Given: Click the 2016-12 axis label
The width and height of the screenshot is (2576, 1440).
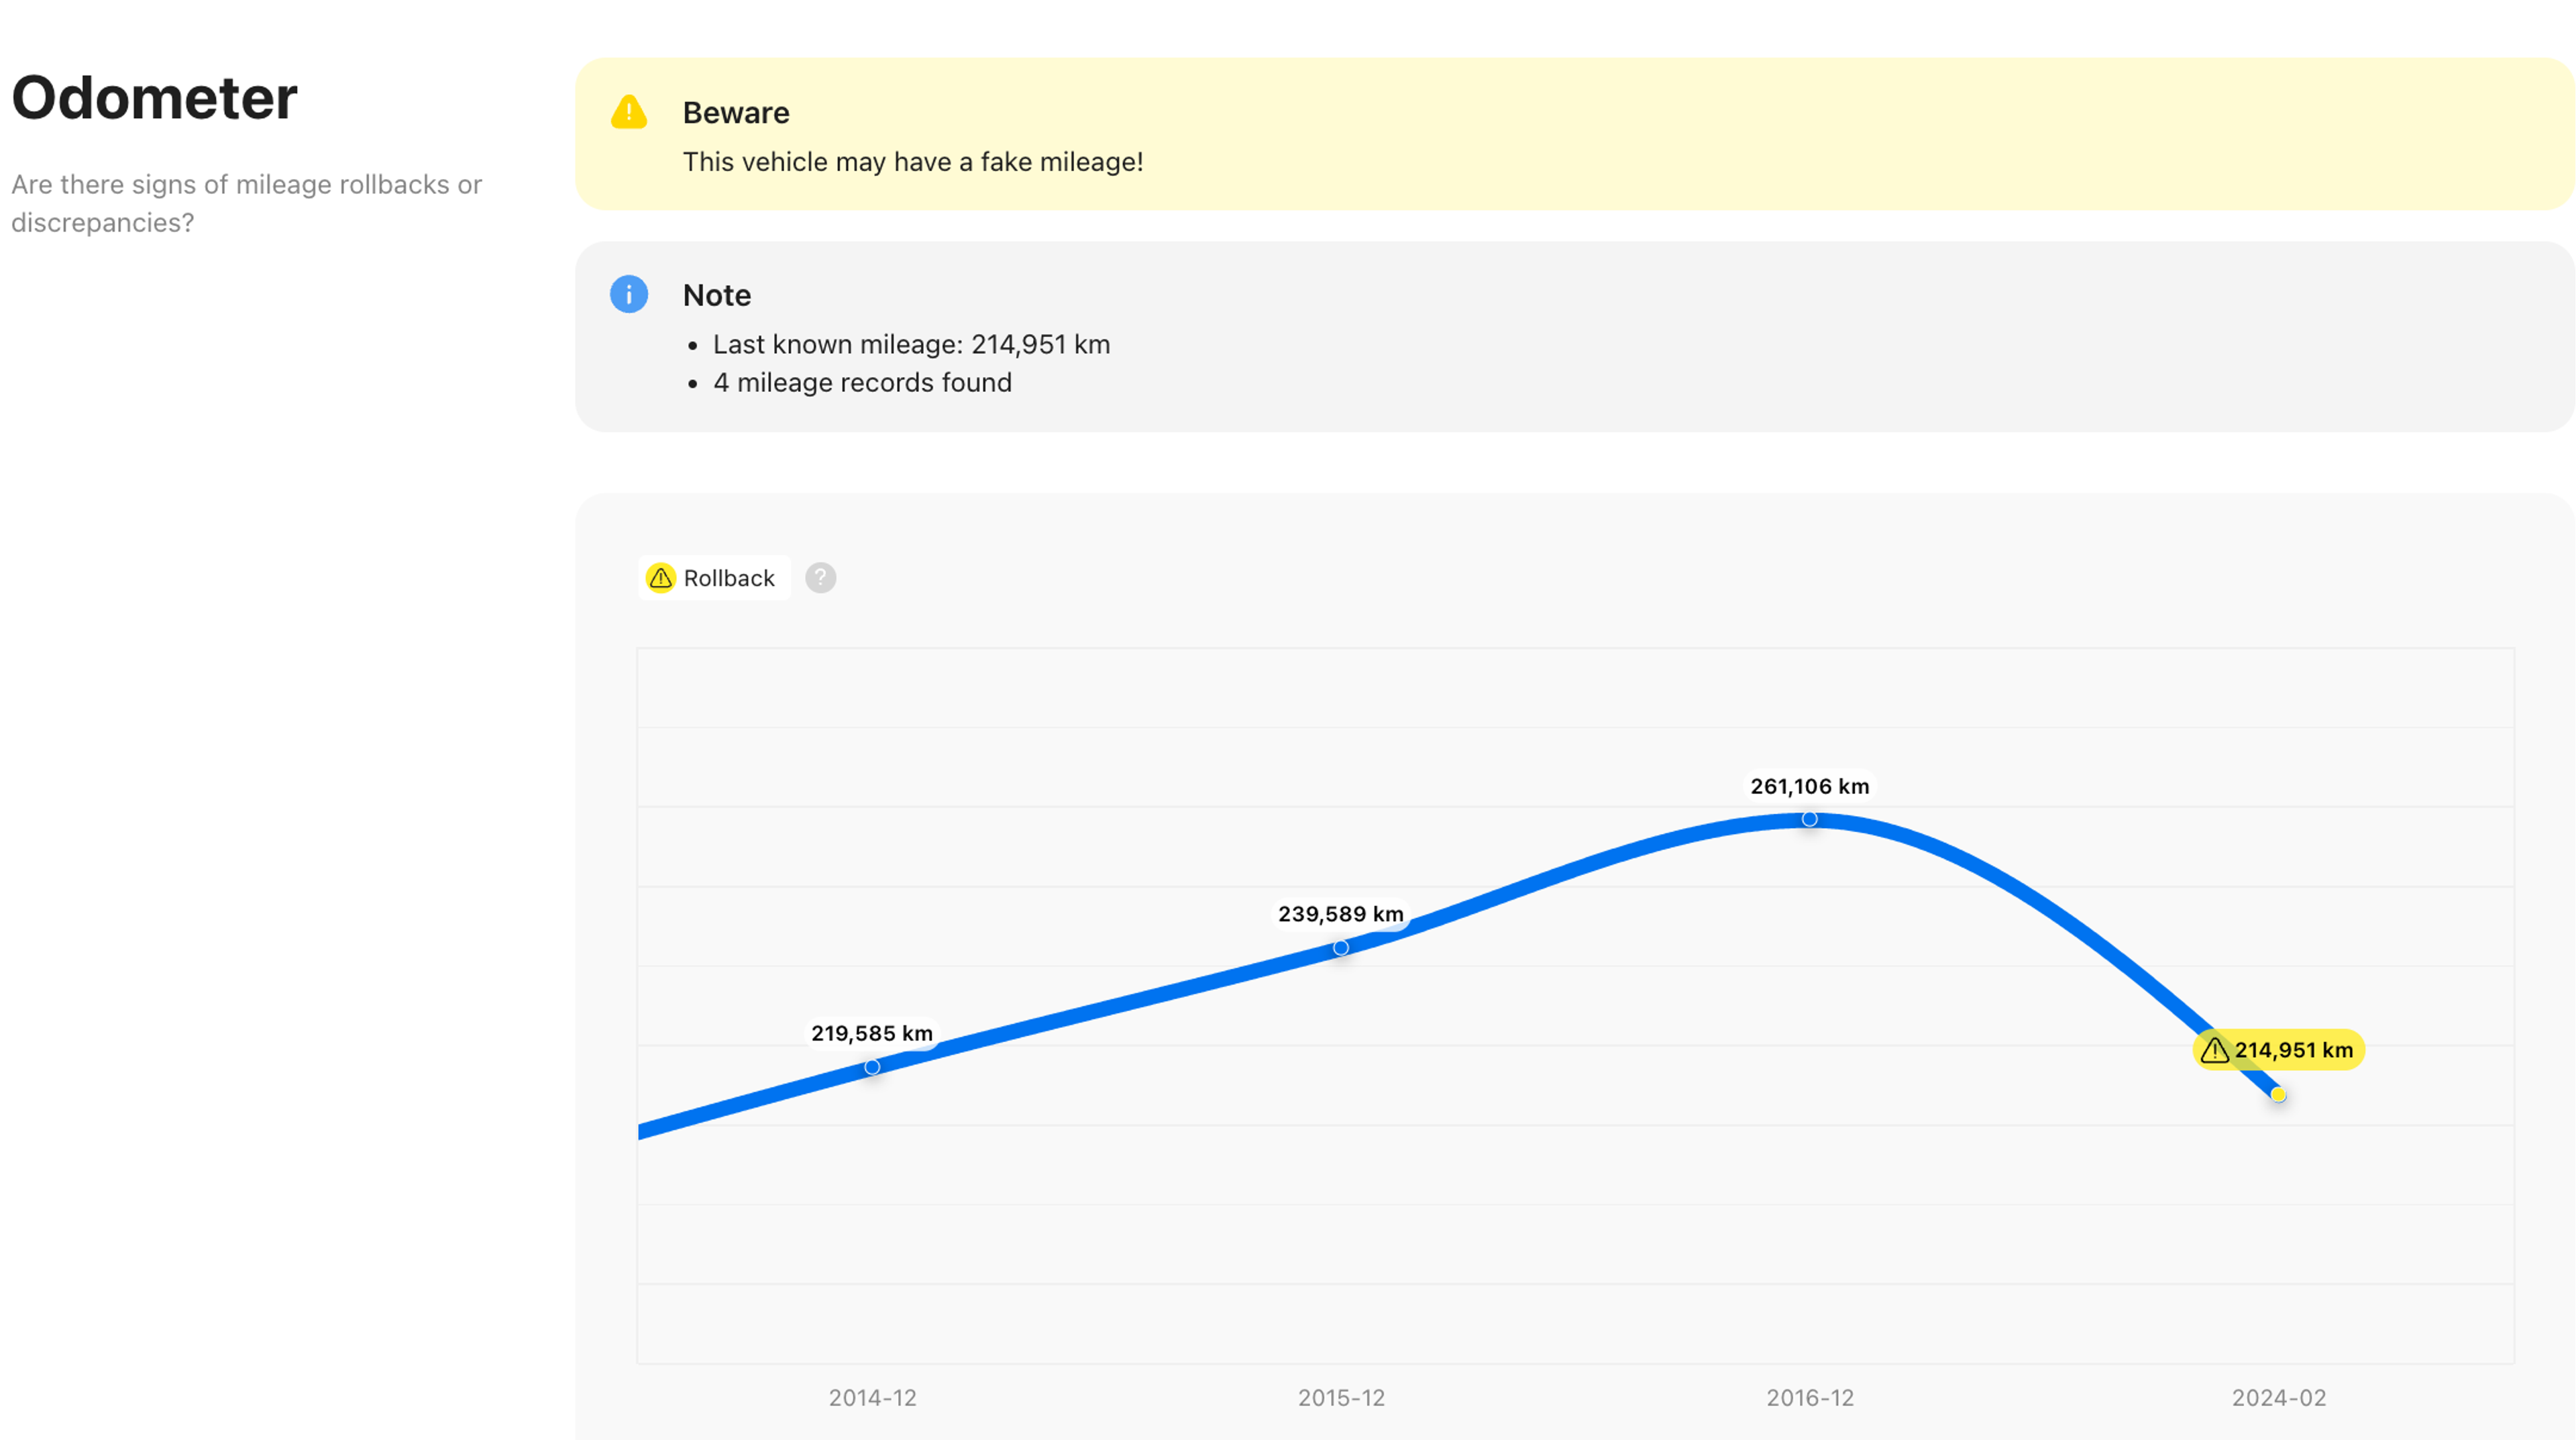Looking at the screenshot, I should pos(1810,1398).
